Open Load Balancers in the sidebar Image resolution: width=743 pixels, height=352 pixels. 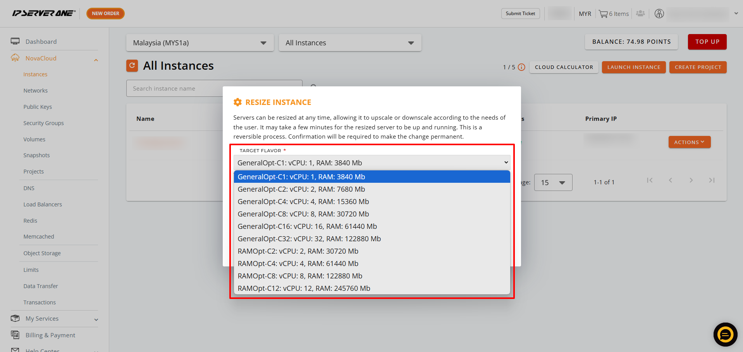(43, 204)
